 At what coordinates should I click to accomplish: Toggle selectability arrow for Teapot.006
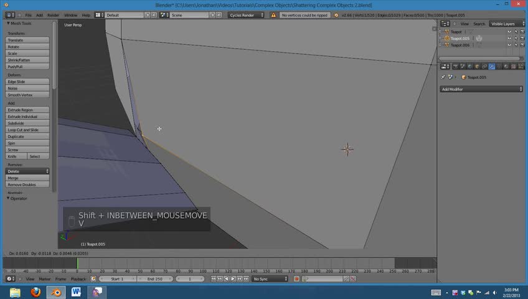pyautogui.click(x=516, y=45)
